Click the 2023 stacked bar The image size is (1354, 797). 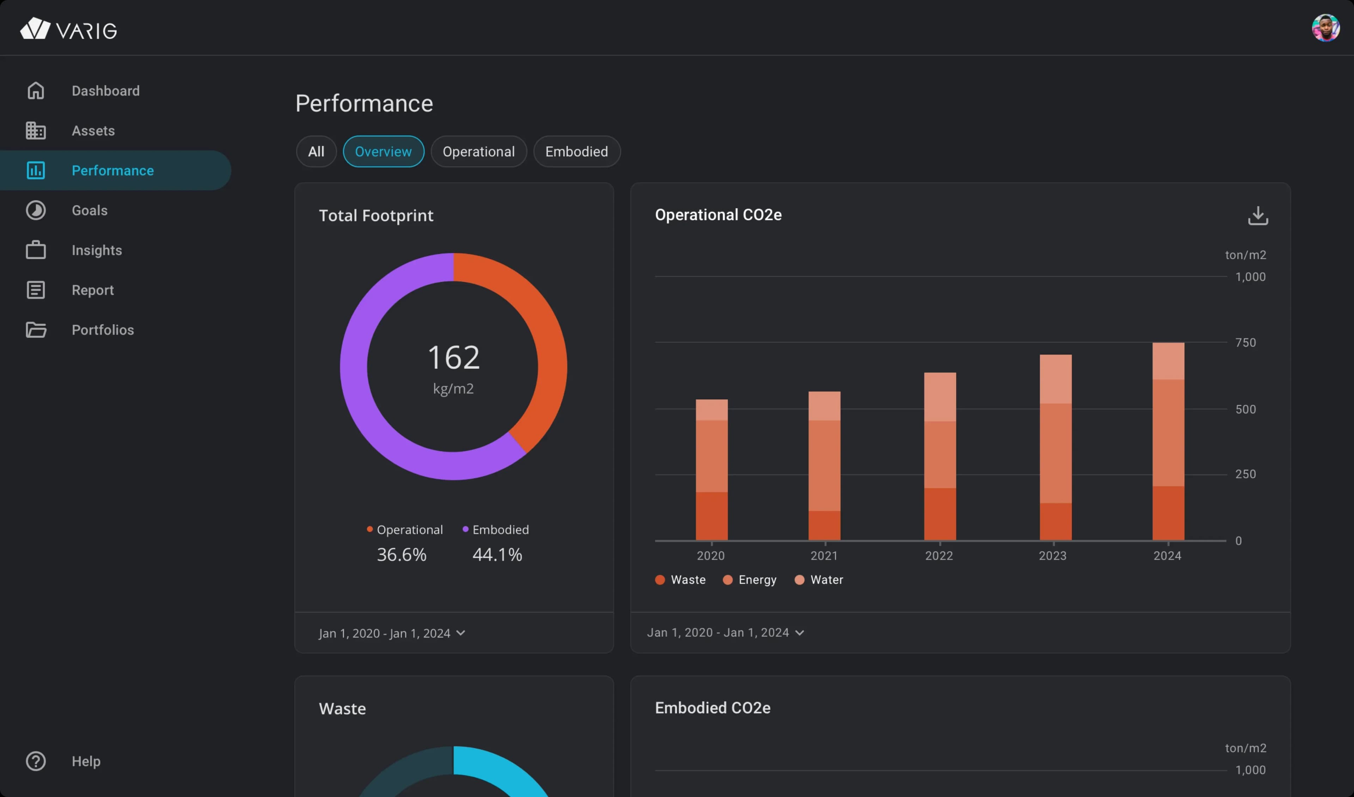(1055, 447)
